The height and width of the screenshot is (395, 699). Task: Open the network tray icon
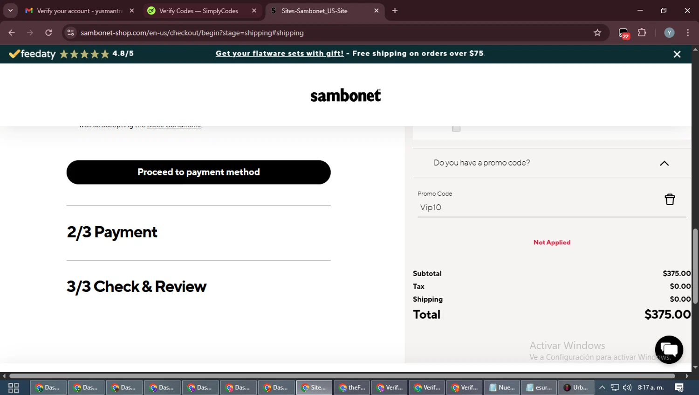point(615,388)
